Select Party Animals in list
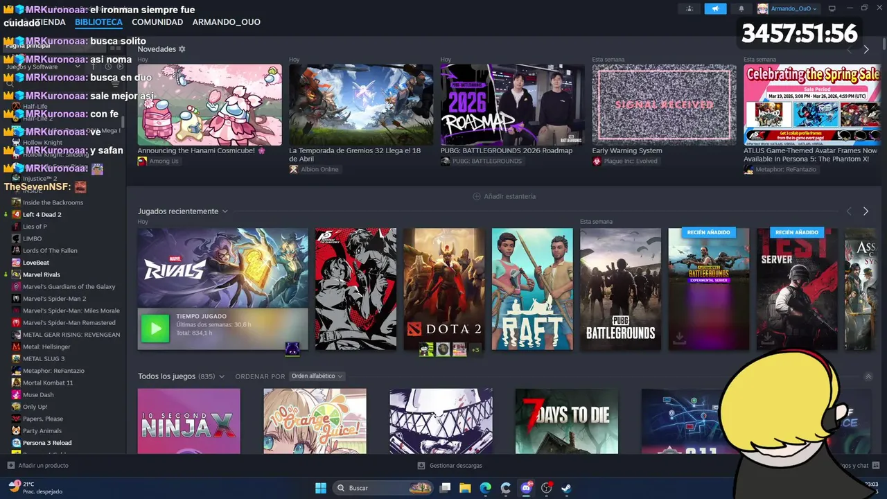The width and height of the screenshot is (887, 499). tap(42, 431)
